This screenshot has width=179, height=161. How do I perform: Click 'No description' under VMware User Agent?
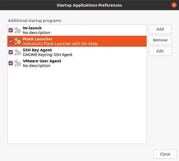pos(37,66)
